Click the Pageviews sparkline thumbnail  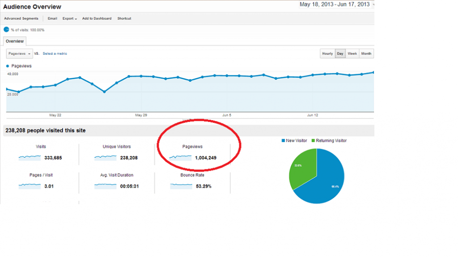pyautogui.click(x=180, y=158)
